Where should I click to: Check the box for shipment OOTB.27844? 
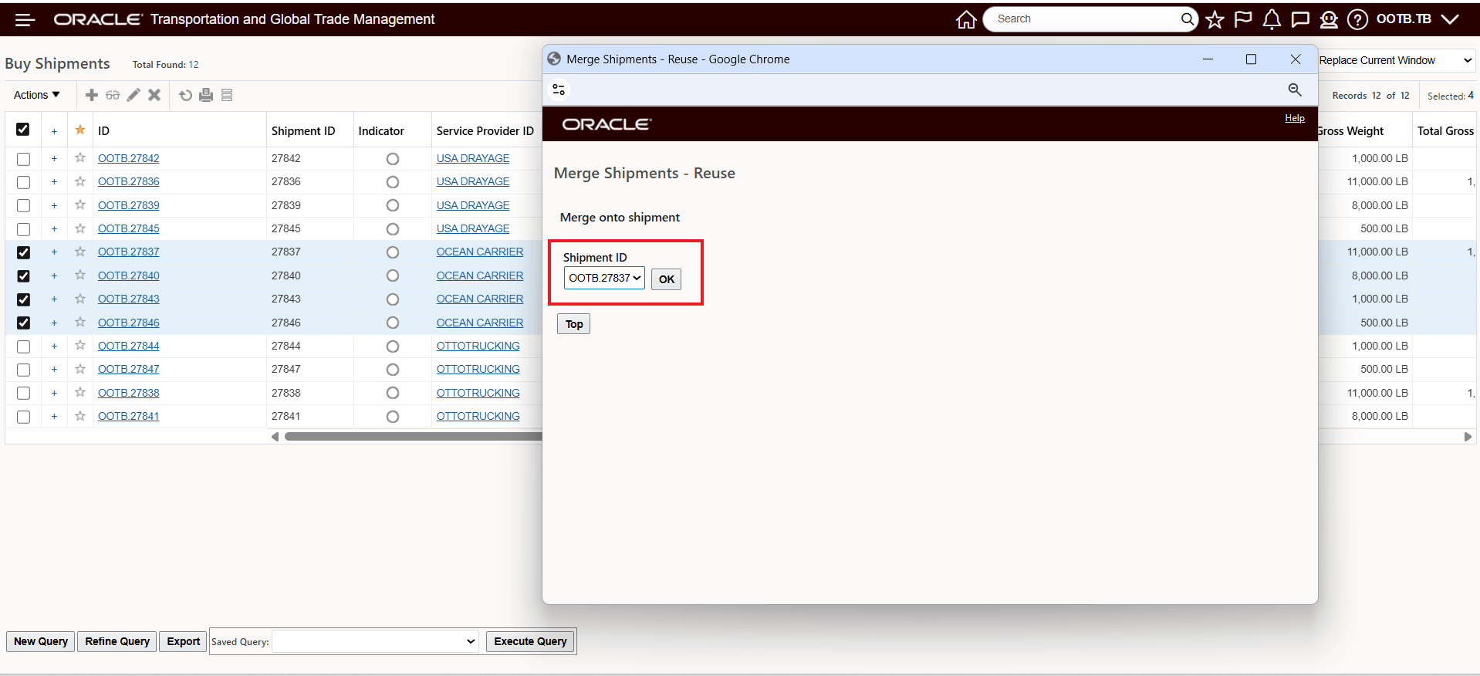(24, 346)
